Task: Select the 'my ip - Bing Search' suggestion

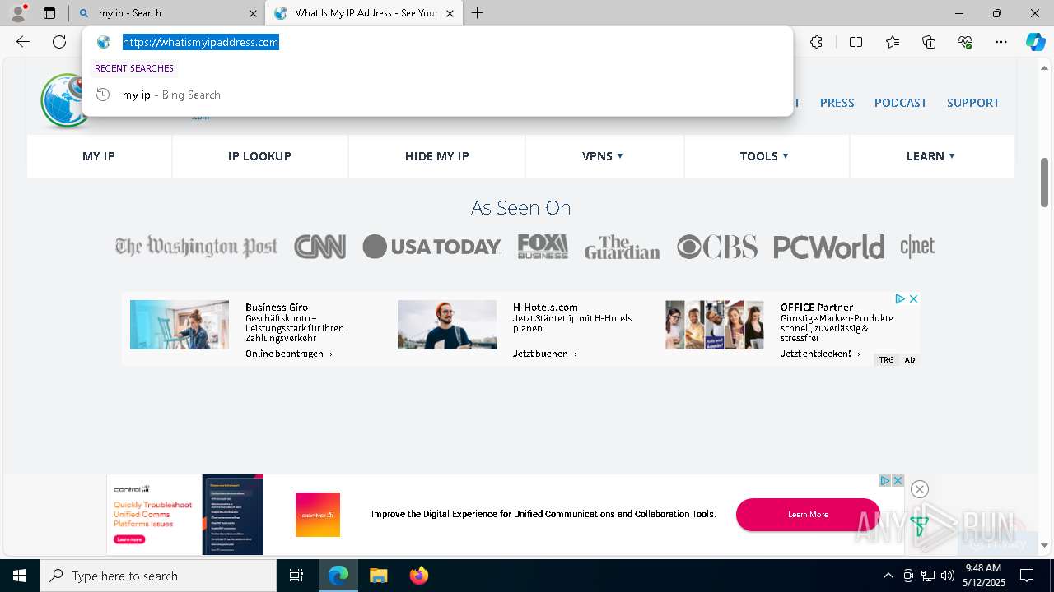Action: (437, 95)
